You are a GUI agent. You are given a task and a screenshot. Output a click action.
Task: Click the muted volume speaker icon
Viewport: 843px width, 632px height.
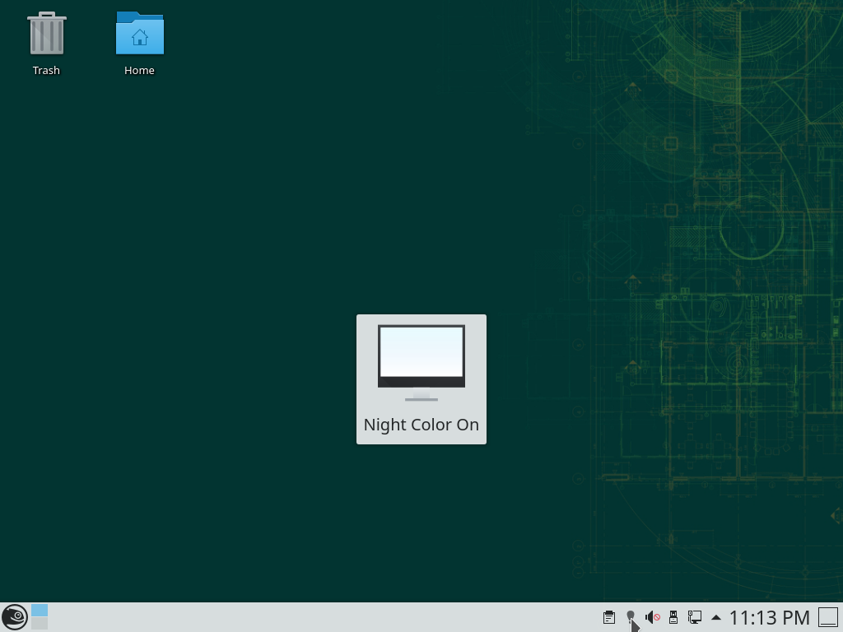click(x=651, y=617)
